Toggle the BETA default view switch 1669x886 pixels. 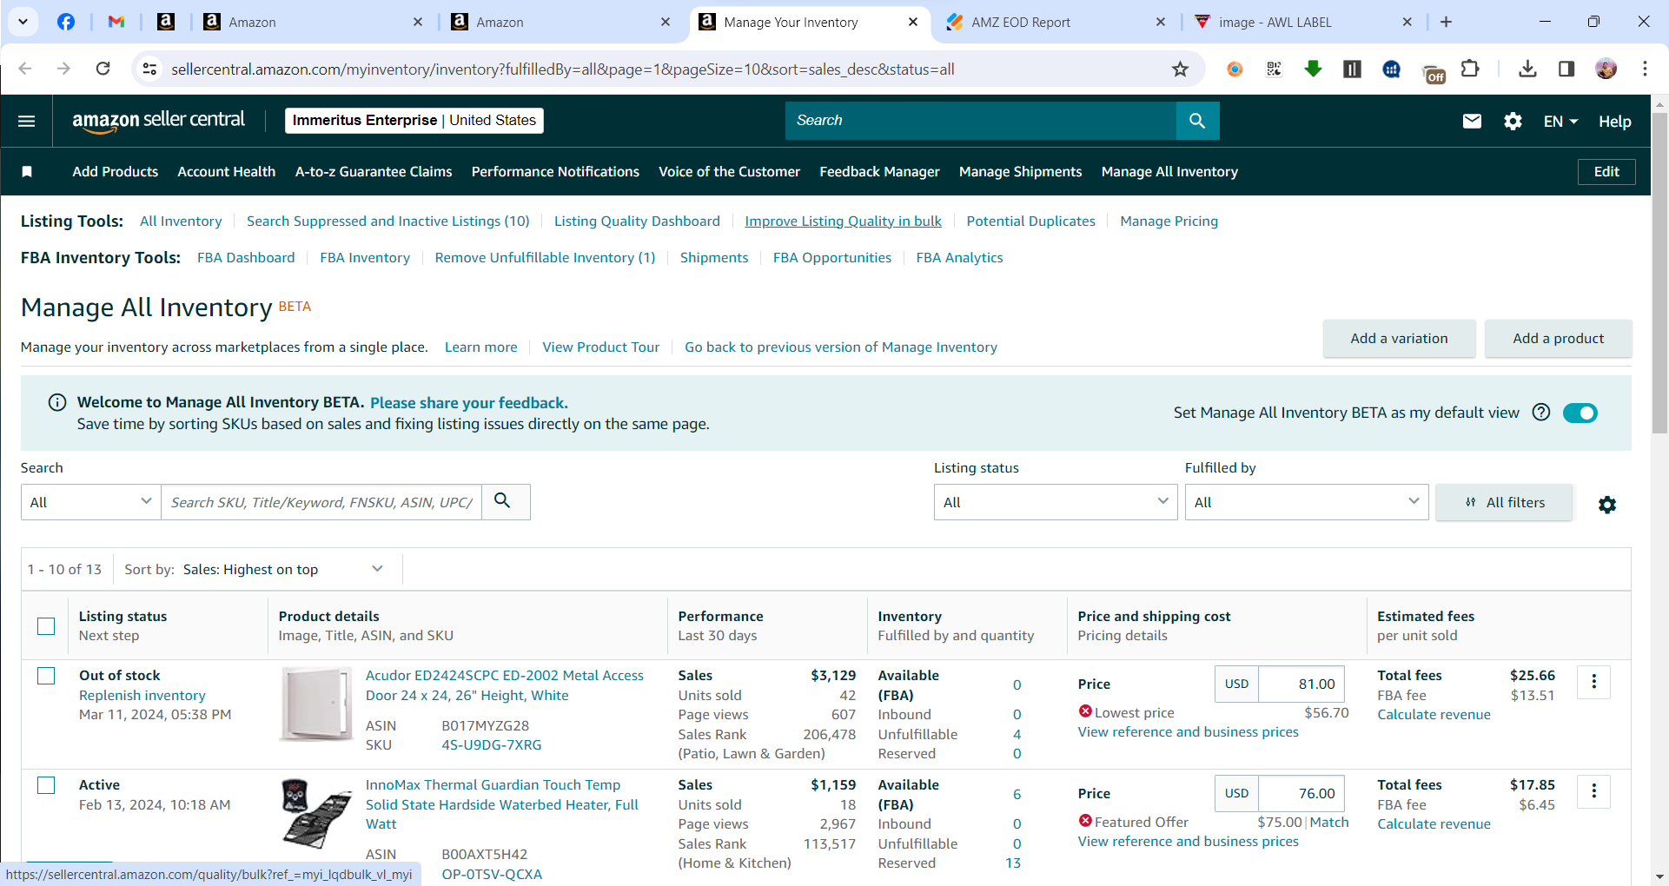click(x=1580, y=413)
